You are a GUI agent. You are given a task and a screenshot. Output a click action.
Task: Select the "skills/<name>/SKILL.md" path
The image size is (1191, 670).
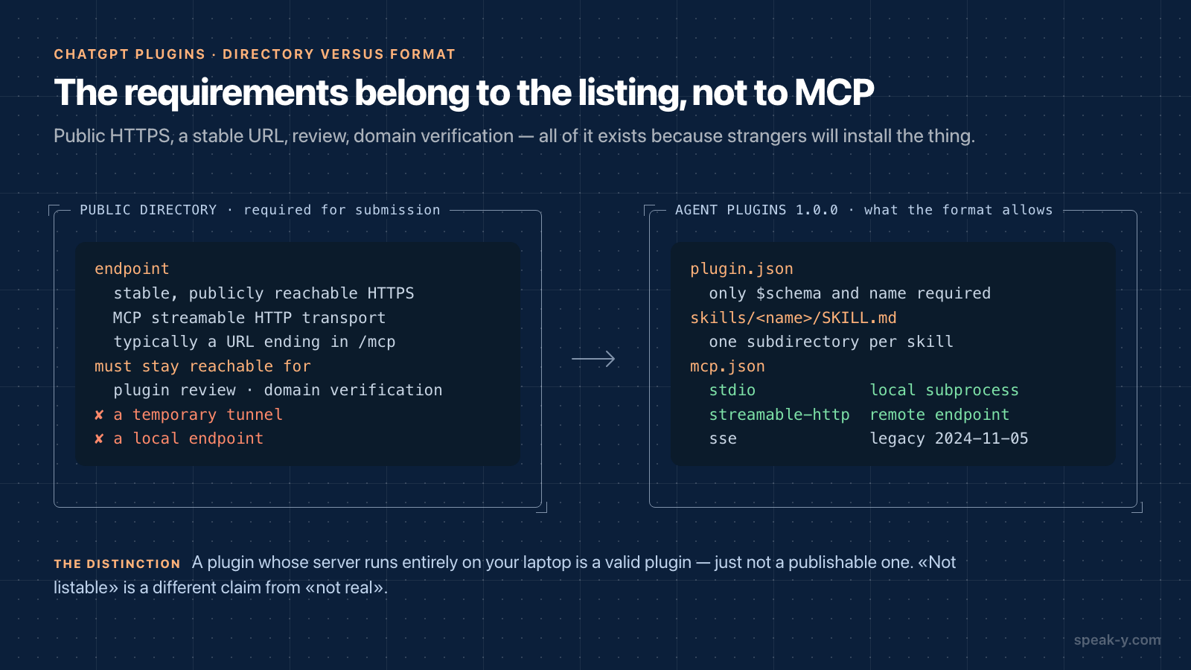point(794,318)
